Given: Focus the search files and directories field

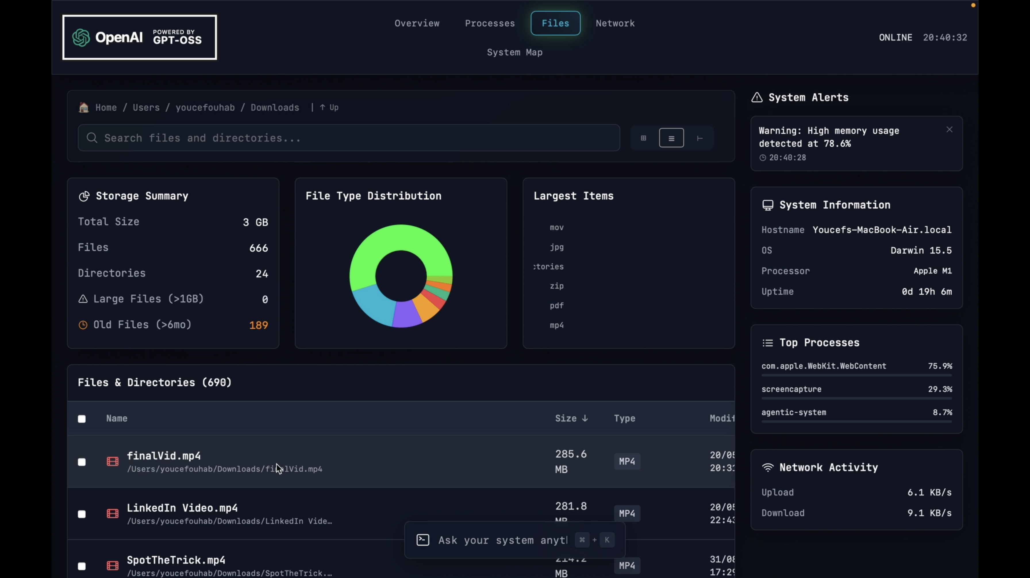Looking at the screenshot, I should (349, 138).
